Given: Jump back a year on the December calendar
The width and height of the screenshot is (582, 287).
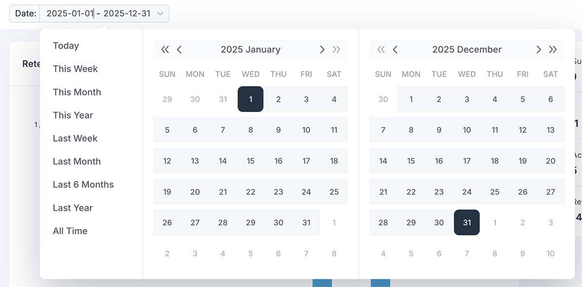Looking at the screenshot, I should [x=381, y=49].
